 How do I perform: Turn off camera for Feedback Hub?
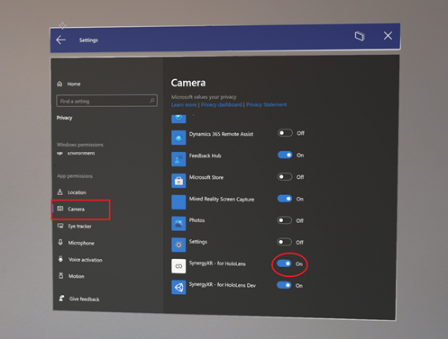tap(285, 155)
